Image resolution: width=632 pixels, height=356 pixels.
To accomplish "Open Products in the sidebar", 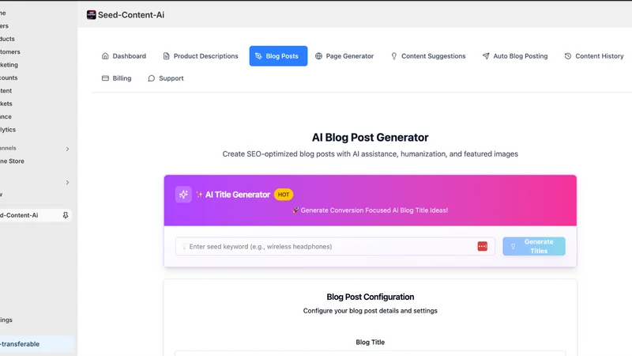I will (x=7, y=39).
